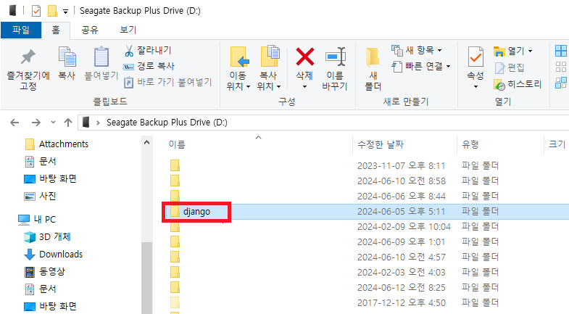
Task: Click the drive icon in address bar
Action: (86, 123)
